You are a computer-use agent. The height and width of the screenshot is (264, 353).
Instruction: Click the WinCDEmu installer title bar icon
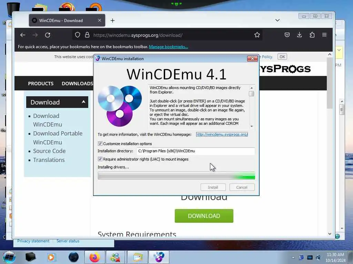tap(98, 58)
